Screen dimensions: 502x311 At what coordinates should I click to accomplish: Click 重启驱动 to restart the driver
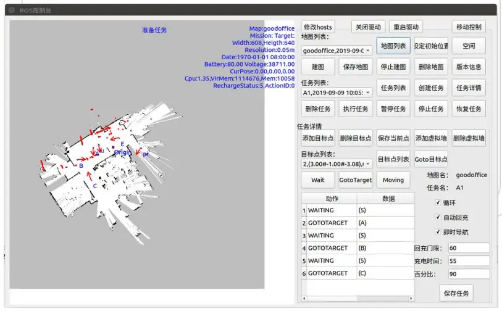pyautogui.click(x=406, y=27)
